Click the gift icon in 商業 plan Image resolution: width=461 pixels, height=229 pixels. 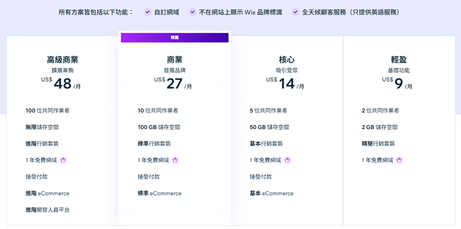point(175,160)
